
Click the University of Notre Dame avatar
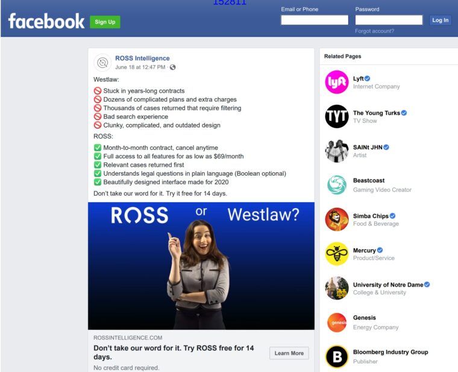point(337,288)
